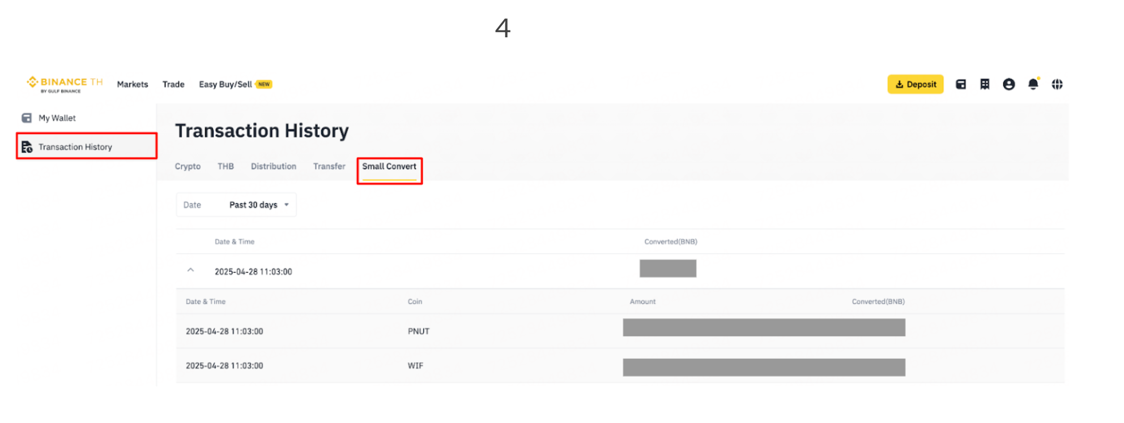Open the Markets menu
The height and width of the screenshot is (423, 1124).
click(x=133, y=84)
